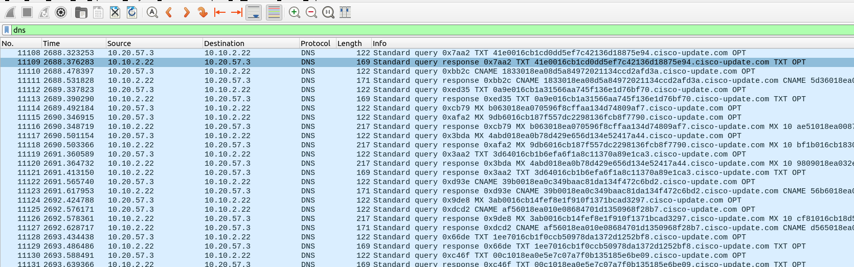The image size is (854, 267).
Task: Select packet number 11112
Action: click(427, 90)
